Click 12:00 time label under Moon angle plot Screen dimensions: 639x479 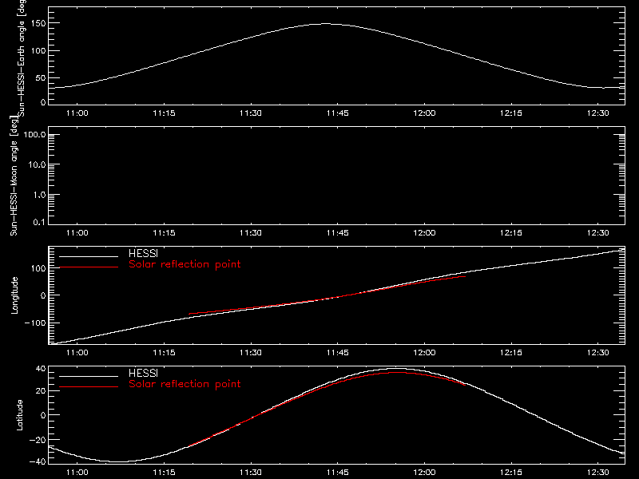pyautogui.click(x=424, y=233)
